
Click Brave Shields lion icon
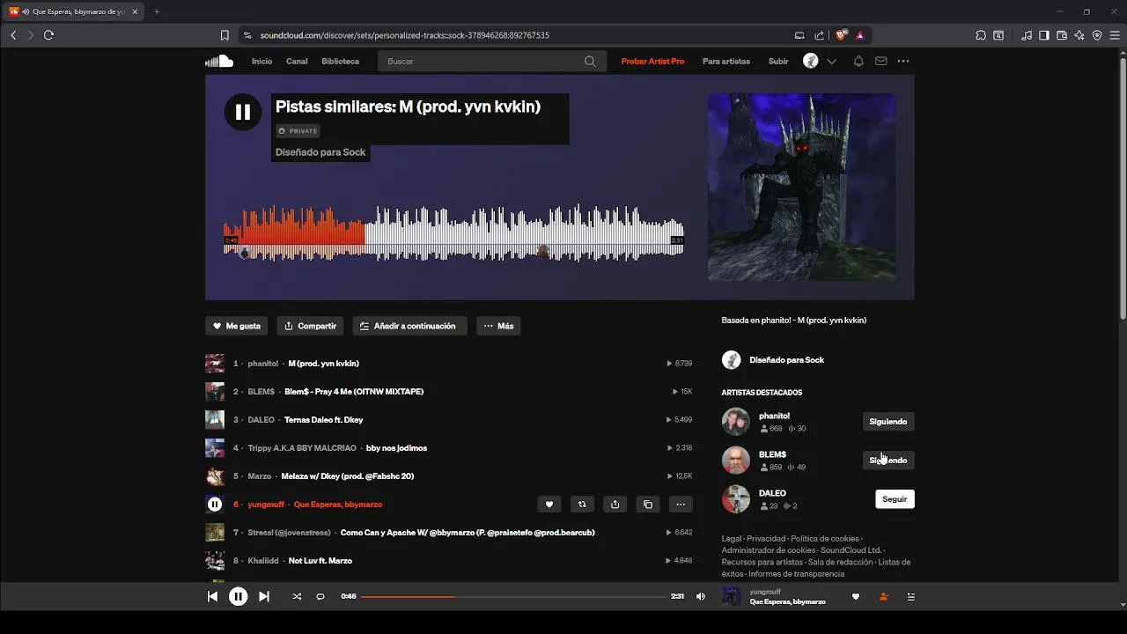pyautogui.click(x=842, y=35)
